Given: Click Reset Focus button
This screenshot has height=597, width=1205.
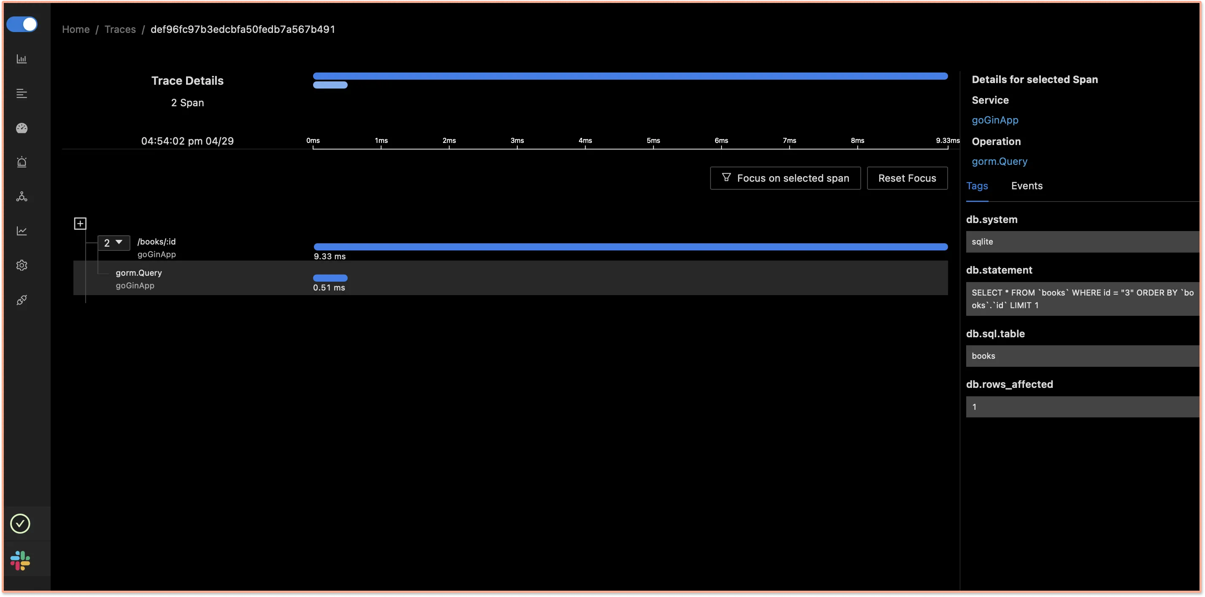Looking at the screenshot, I should [x=907, y=178].
